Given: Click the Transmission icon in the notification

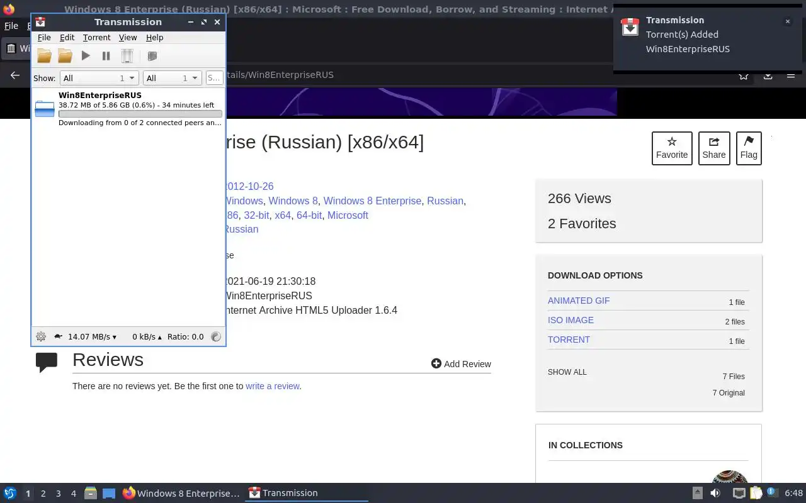Looking at the screenshot, I should coord(630,27).
